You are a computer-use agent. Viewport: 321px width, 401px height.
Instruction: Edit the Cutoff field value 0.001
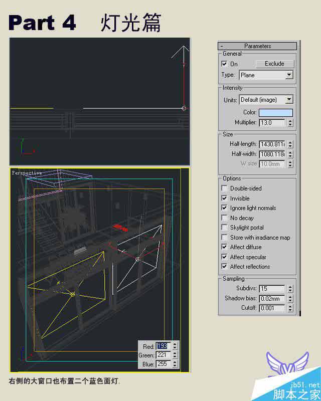pyautogui.click(x=272, y=308)
